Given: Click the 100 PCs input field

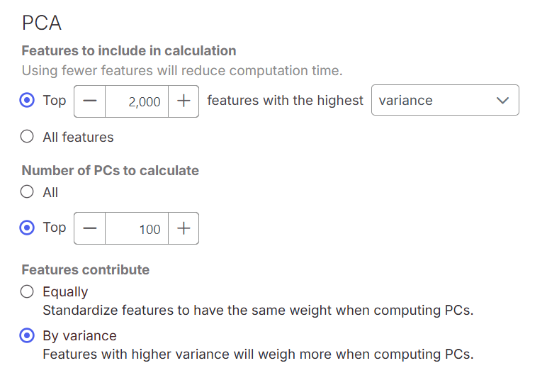Looking at the screenshot, I should pos(137,228).
